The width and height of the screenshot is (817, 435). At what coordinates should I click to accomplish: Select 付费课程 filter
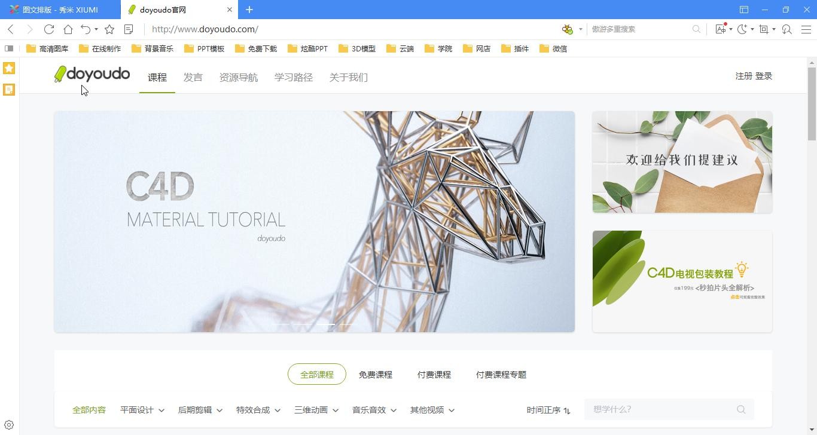click(x=434, y=375)
